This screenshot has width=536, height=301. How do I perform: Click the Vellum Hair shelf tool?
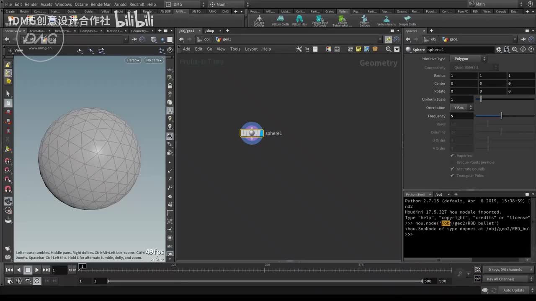[299, 20]
